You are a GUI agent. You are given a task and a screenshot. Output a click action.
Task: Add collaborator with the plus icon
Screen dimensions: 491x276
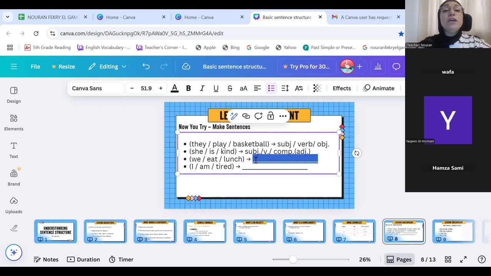click(359, 66)
